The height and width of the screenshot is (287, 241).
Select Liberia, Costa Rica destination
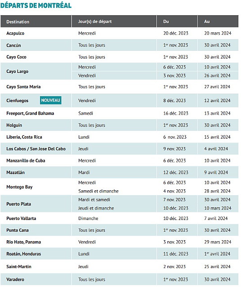pos(24,137)
